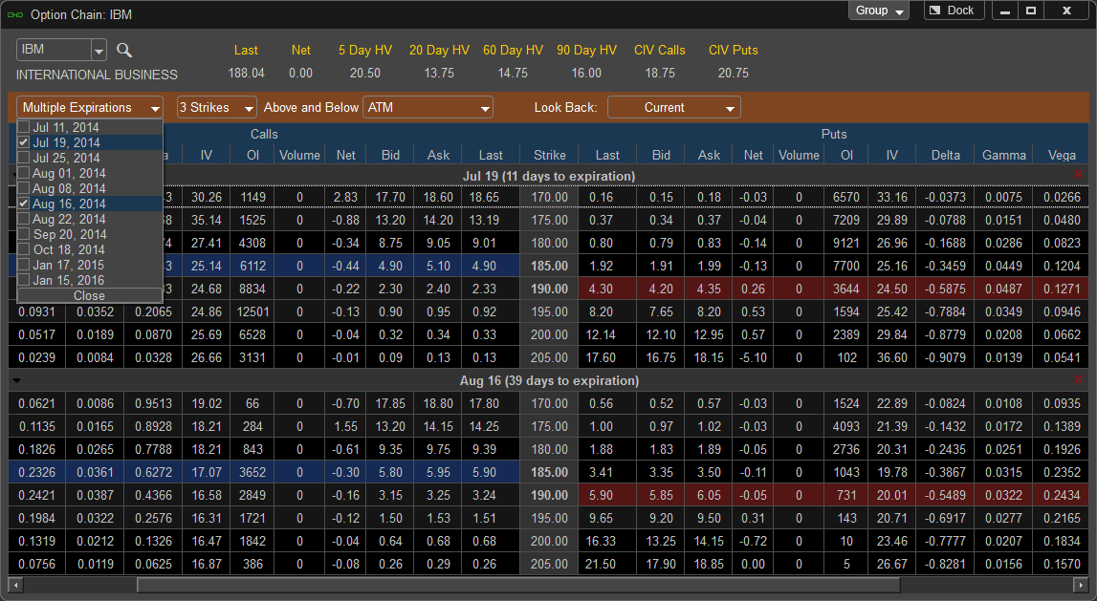Uncheck the Aug 16, 2014 expiration
1097x601 pixels.
tap(24, 204)
